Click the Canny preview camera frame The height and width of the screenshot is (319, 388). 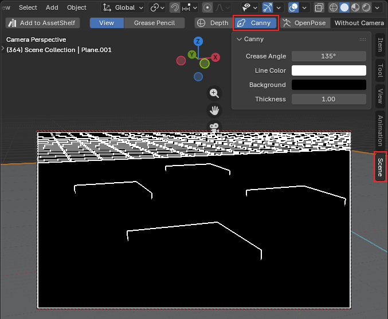click(x=194, y=220)
